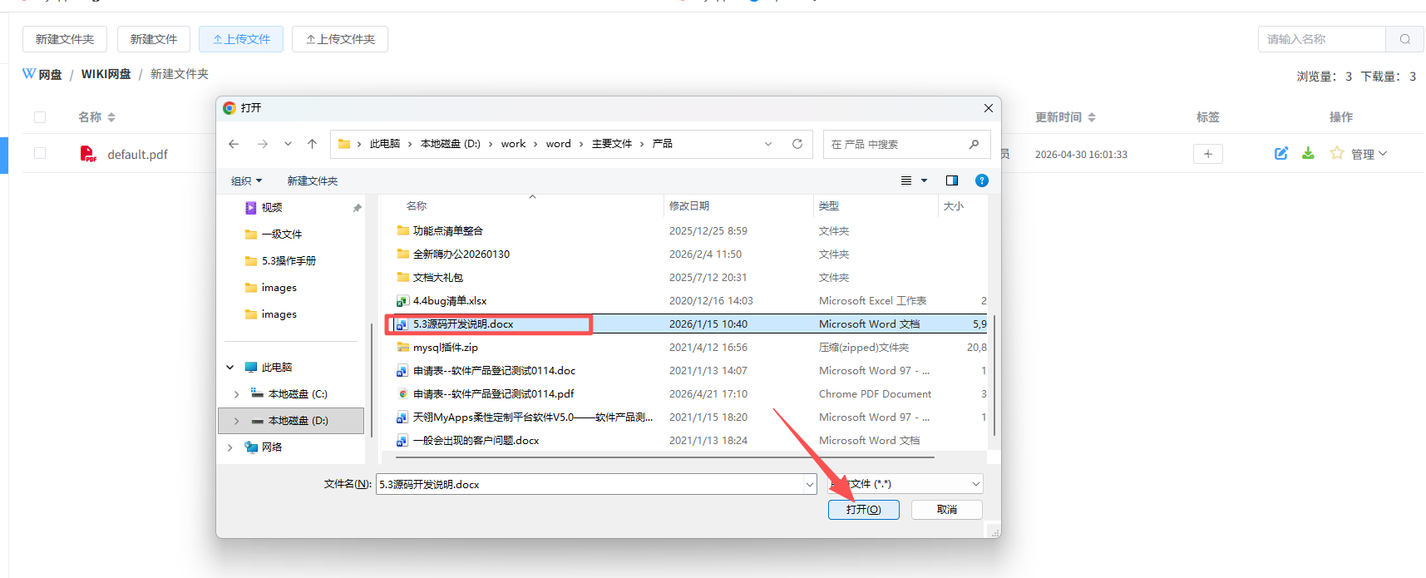Open the file type filter dropdown

976,484
